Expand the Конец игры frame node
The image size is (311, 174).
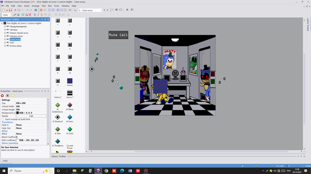[x=5, y=46]
